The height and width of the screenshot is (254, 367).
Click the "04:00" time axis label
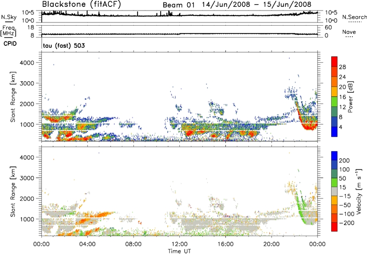pos(87,244)
